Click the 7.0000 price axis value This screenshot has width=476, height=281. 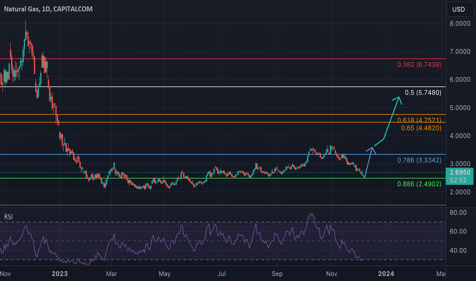[x=460, y=52]
